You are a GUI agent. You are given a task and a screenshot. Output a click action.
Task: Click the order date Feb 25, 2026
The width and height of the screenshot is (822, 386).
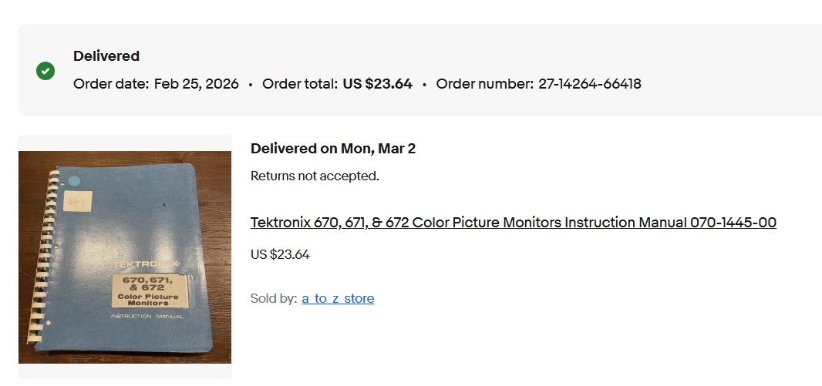(x=197, y=84)
